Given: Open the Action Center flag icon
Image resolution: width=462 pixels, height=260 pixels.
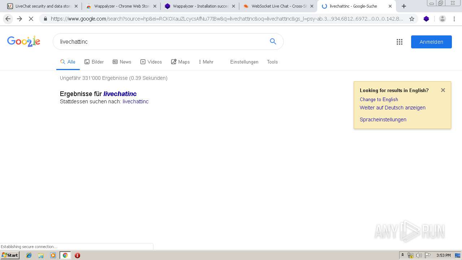Looking at the screenshot, I should tap(428, 255).
